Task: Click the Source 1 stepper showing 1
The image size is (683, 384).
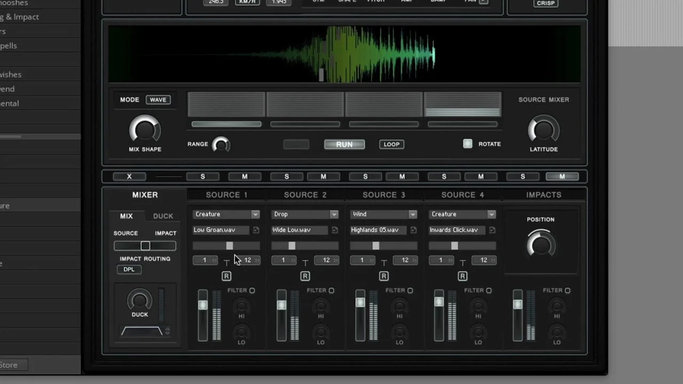Action: coord(205,260)
